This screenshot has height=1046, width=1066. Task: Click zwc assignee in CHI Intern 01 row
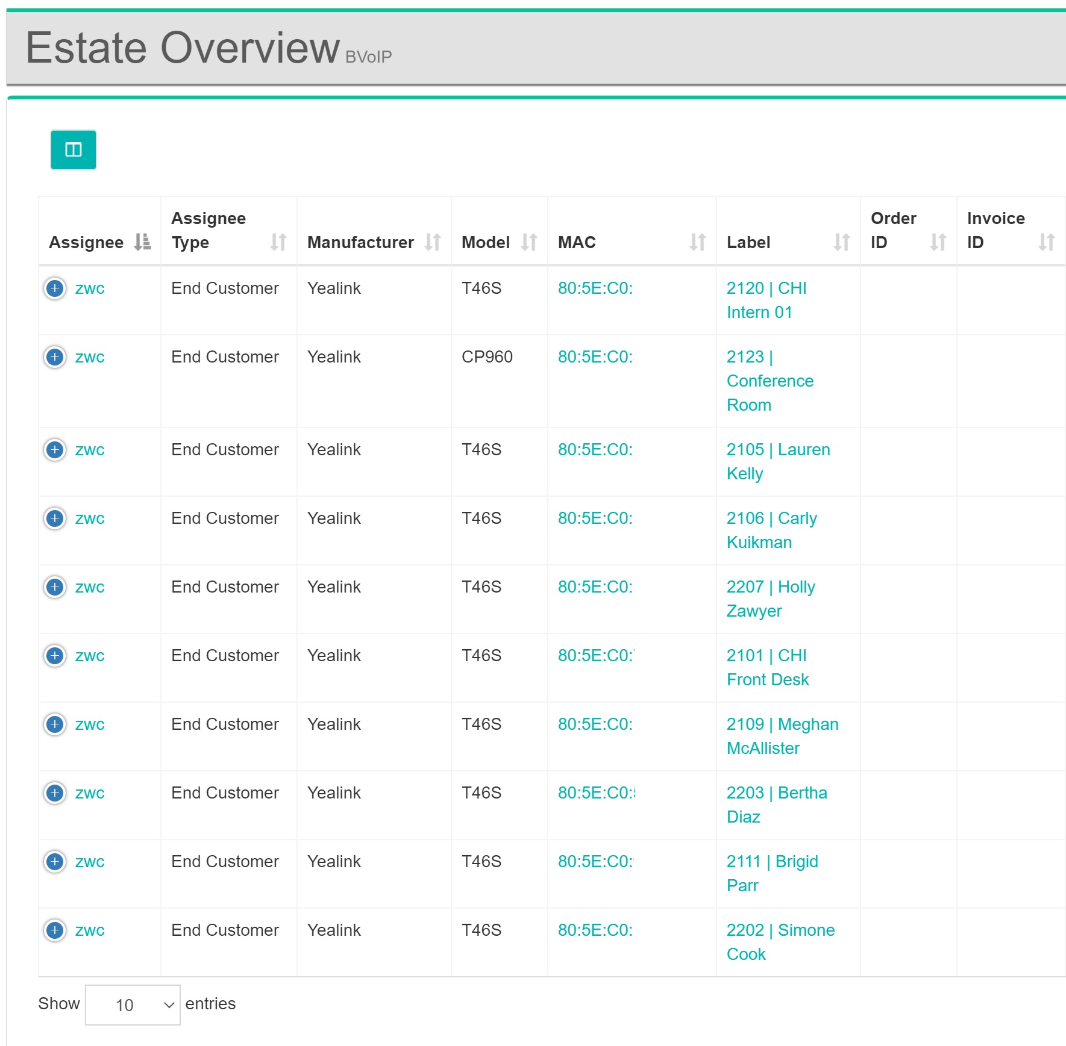90,288
